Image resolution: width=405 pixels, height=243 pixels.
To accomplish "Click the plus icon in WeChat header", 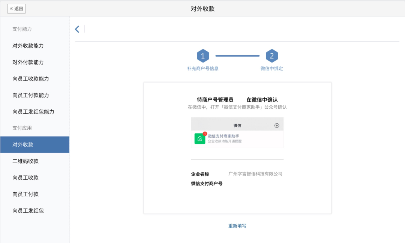I will tap(277, 126).
